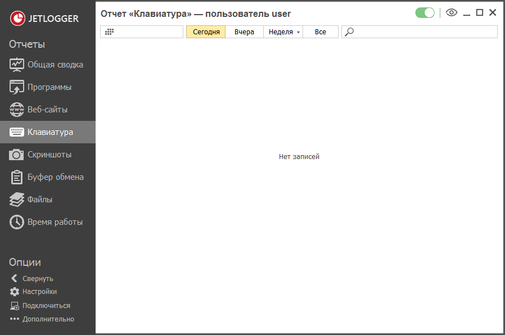The height and width of the screenshot is (335, 505).
Task: Toggle the green monitoring switch off
Action: [425, 13]
